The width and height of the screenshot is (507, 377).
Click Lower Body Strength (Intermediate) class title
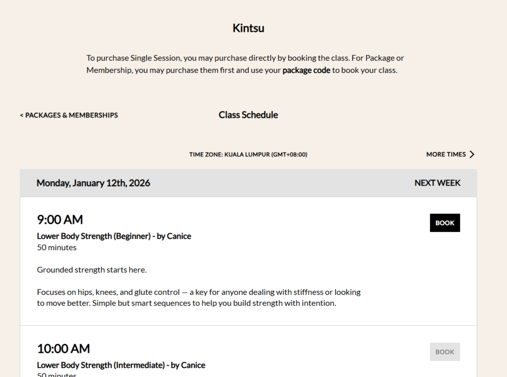coord(121,365)
